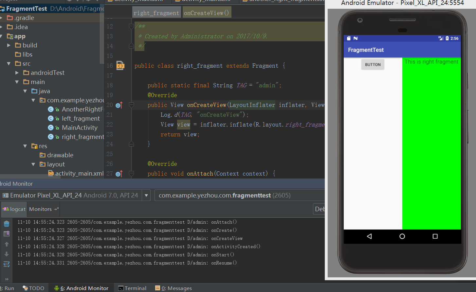Image resolution: width=476 pixels, height=292 pixels.
Task: Toggle soft wraps in the logcat toolbar
Action: coord(7,264)
